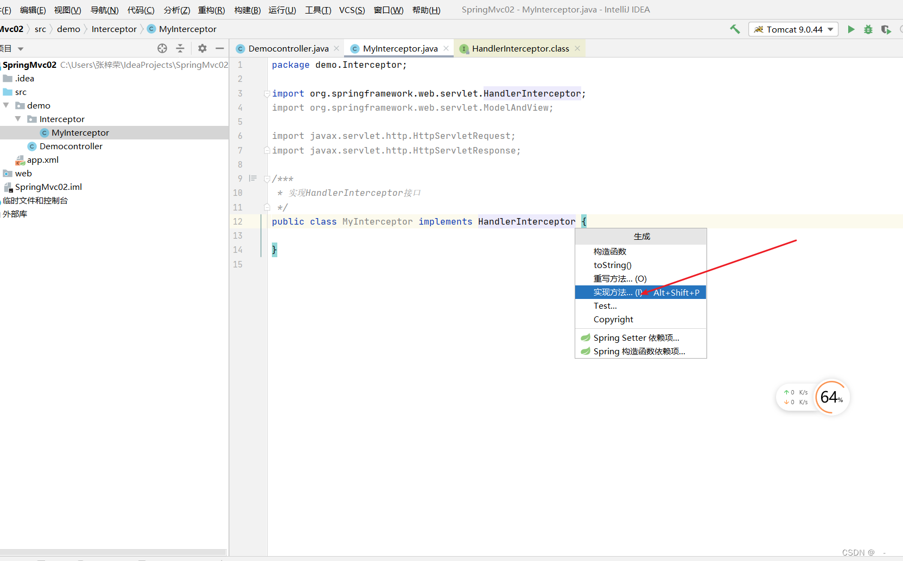This screenshot has height=561, width=903.
Task: Click the project panel horizontal scrollbar
Action: point(113,552)
